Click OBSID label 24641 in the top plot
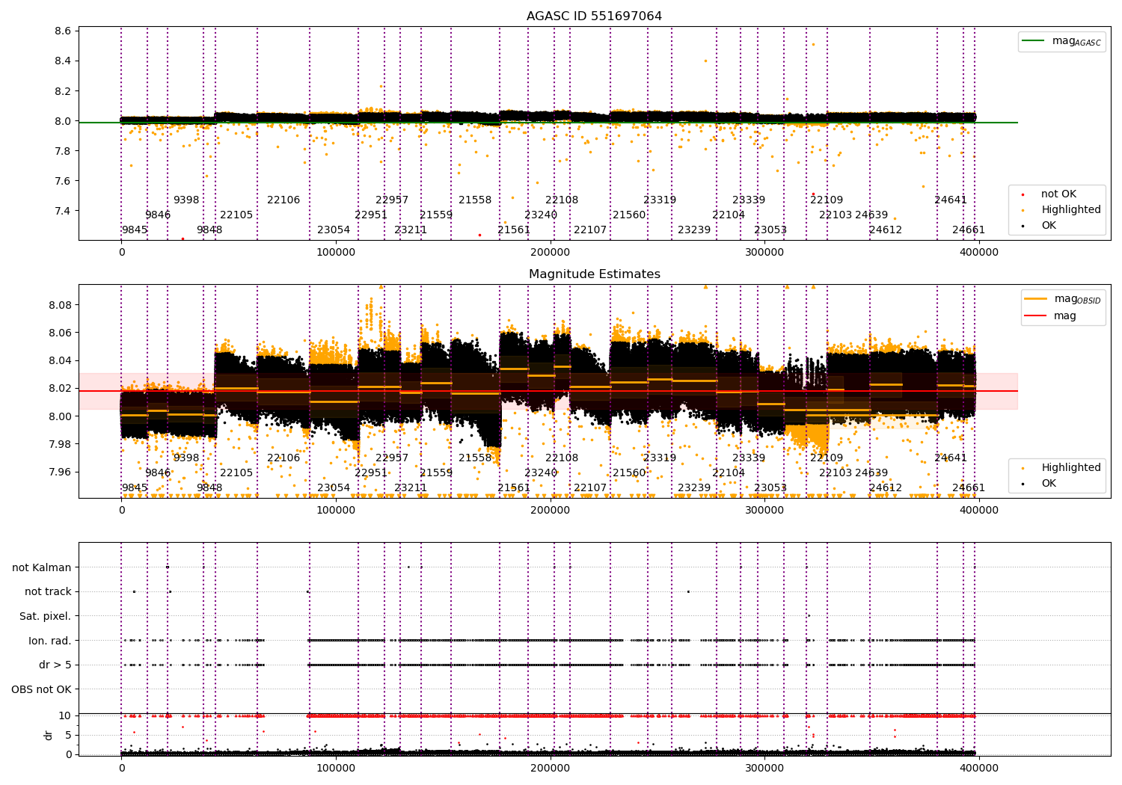Screen dimensions: 1122x785 [951, 200]
